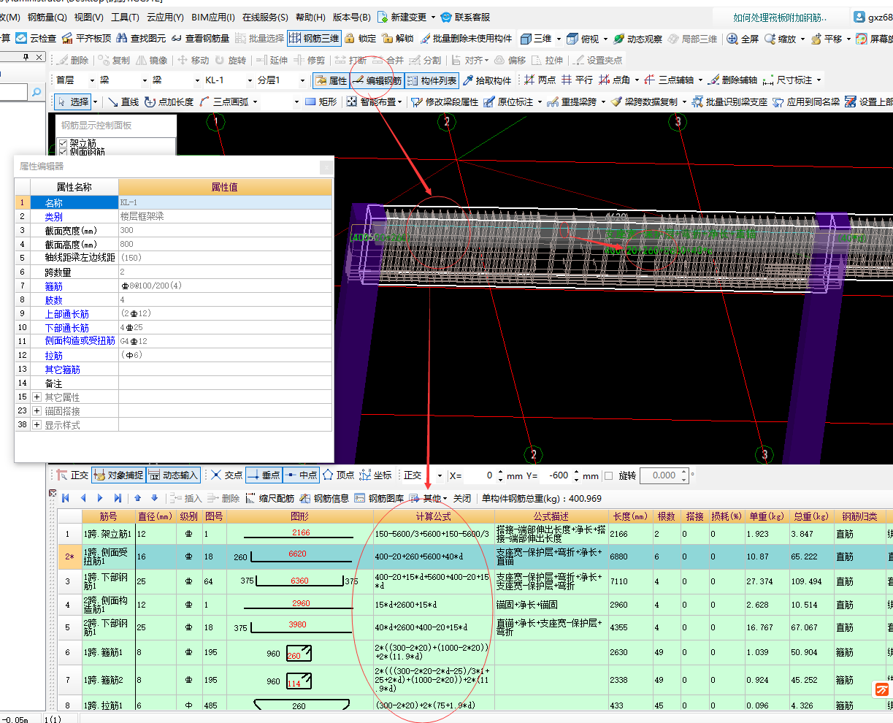Toggle the 属性 properties panel button

pos(331,80)
